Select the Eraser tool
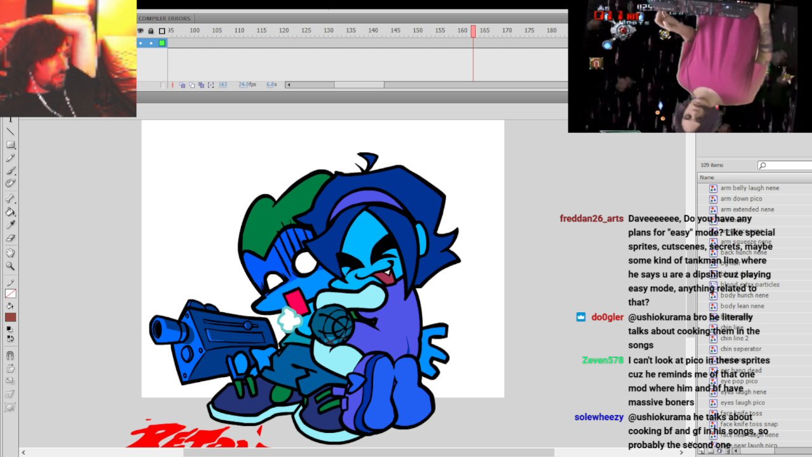Image resolution: width=812 pixels, height=457 pixels. click(x=10, y=238)
